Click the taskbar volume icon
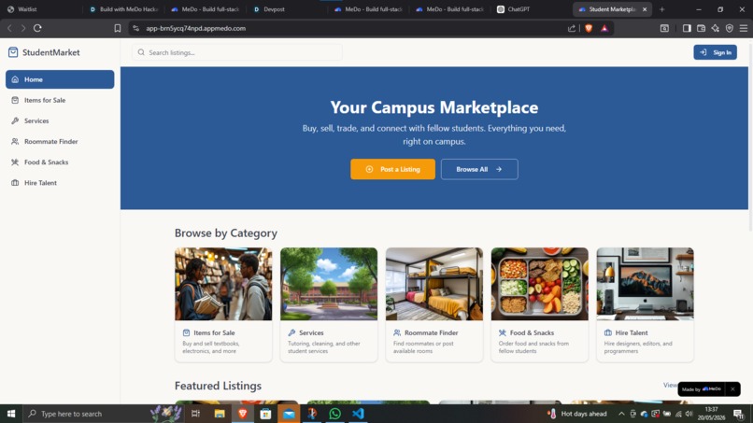 [x=689, y=414]
